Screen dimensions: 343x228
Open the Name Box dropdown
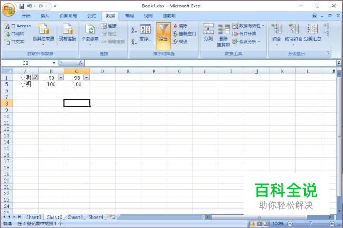54,63
